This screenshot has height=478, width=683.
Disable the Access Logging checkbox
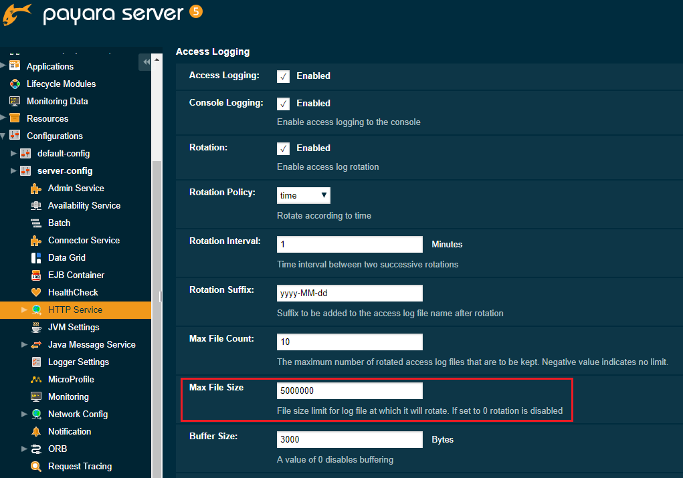pos(283,76)
